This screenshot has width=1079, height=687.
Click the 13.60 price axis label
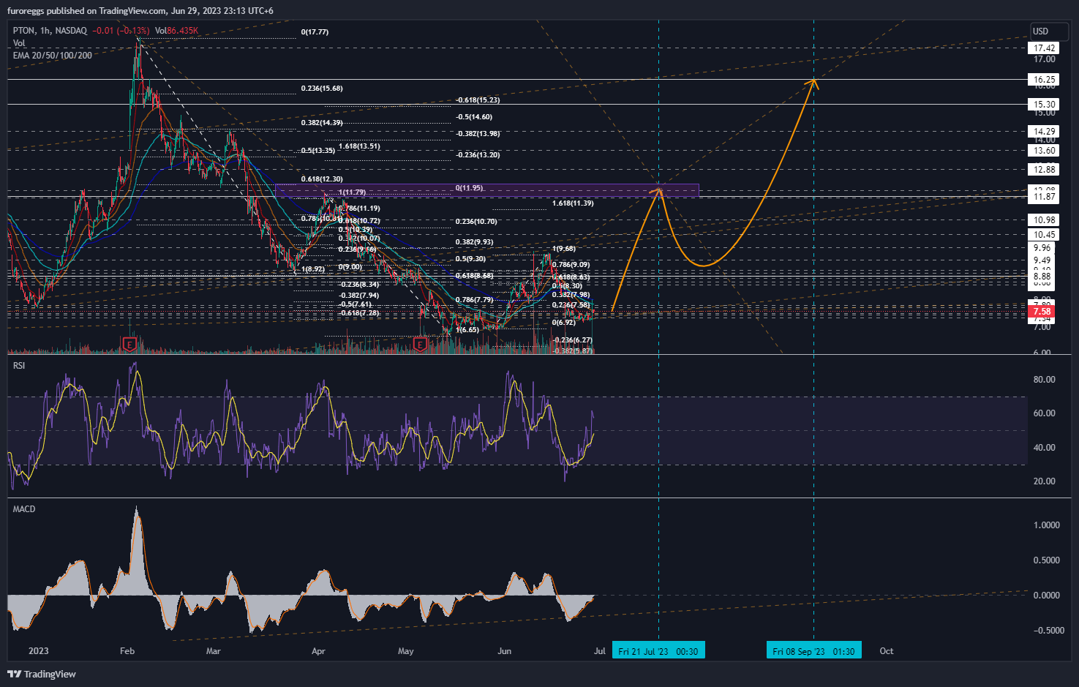[1043, 151]
